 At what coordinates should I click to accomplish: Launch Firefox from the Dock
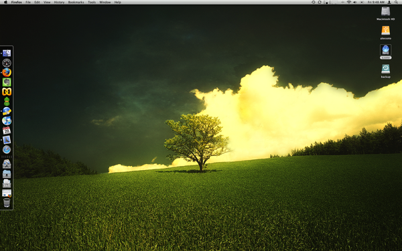tap(7, 72)
